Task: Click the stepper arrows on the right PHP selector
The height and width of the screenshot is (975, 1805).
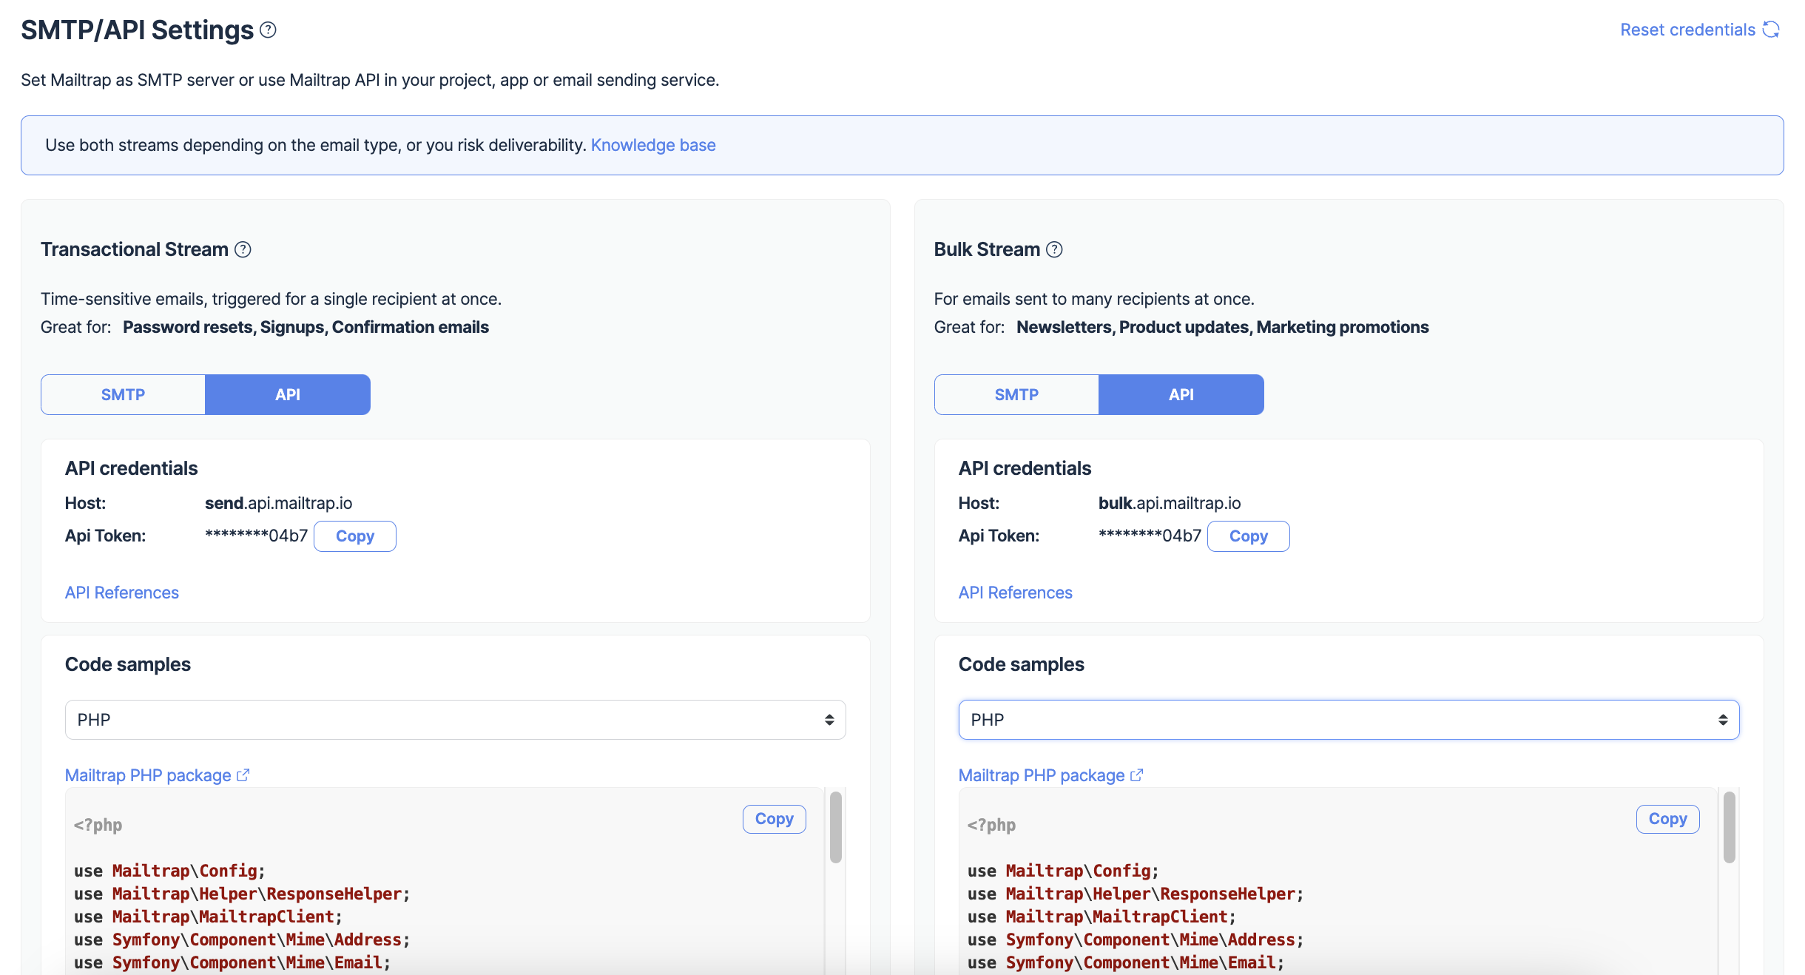Action: click(1722, 719)
